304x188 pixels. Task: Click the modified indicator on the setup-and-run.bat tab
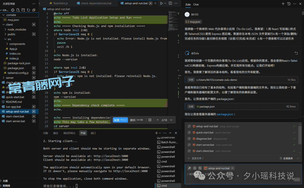point(150,3)
